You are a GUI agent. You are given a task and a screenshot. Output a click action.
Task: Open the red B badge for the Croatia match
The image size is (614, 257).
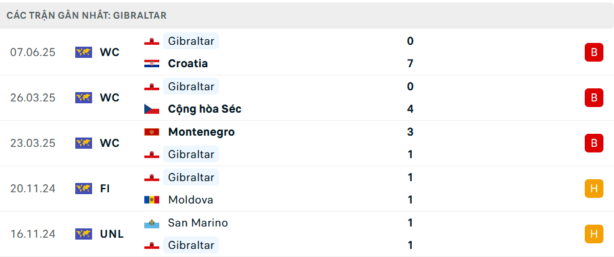594,52
